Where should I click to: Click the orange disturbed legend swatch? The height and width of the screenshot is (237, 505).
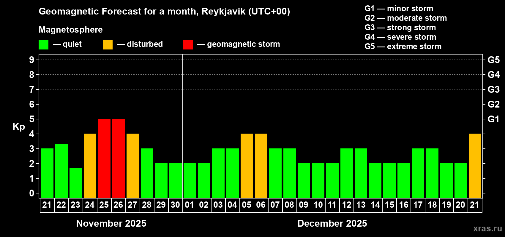point(108,45)
